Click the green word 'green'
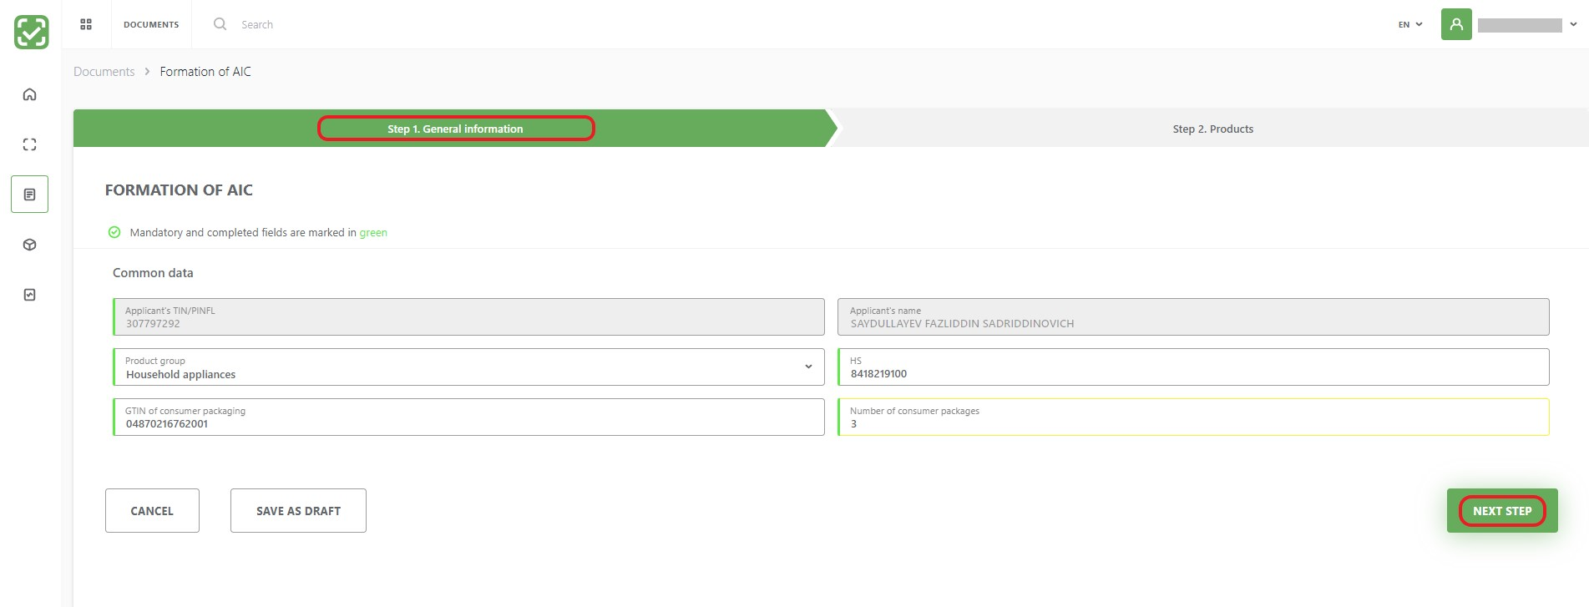The width and height of the screenshot is (1589, 607). pos(373,233)
